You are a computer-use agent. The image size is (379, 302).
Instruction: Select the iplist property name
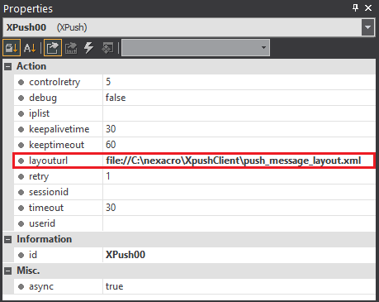coord(39,113)
